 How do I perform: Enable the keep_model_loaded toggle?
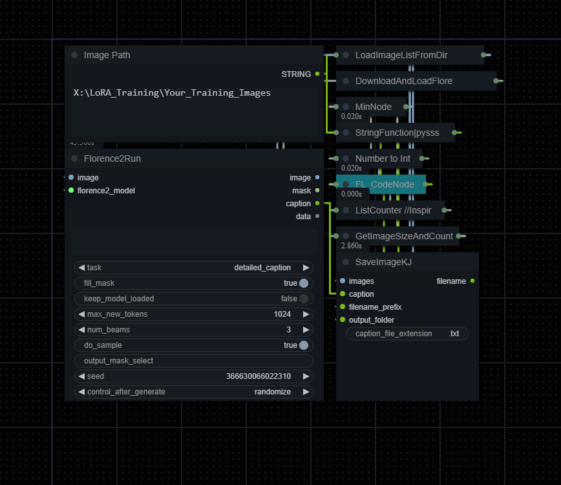(303, 299)
